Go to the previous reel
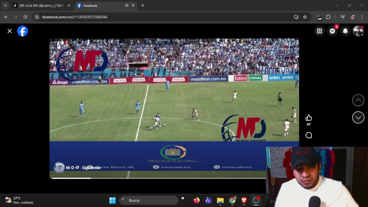 point(358,100)
